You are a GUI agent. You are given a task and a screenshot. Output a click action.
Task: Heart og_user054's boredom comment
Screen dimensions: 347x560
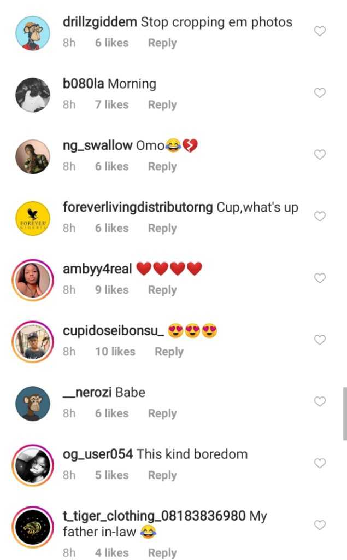point(320,464)
